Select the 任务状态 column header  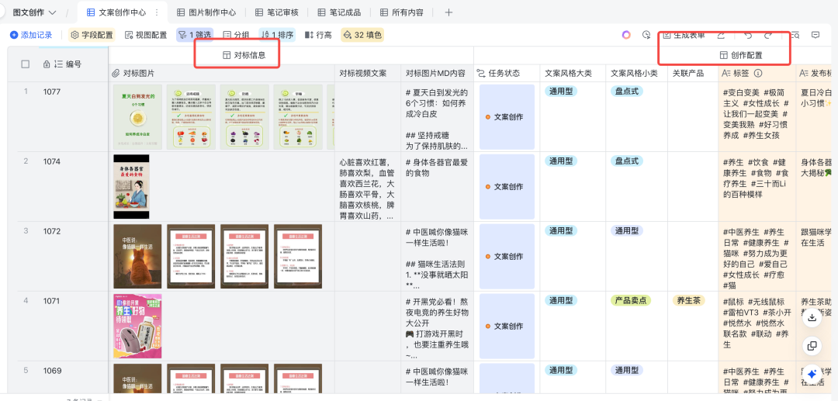[x=507, y=73]
